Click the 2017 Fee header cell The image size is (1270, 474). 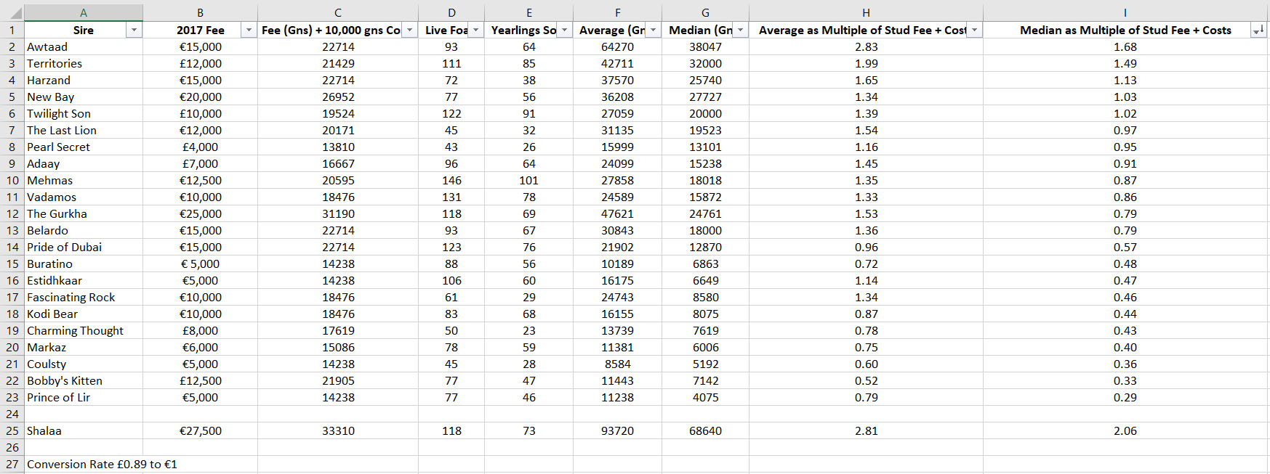(x=200, y=30)
